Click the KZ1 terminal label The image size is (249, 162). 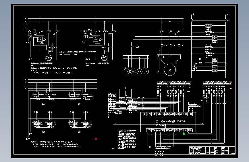click(x=31, y=59)
